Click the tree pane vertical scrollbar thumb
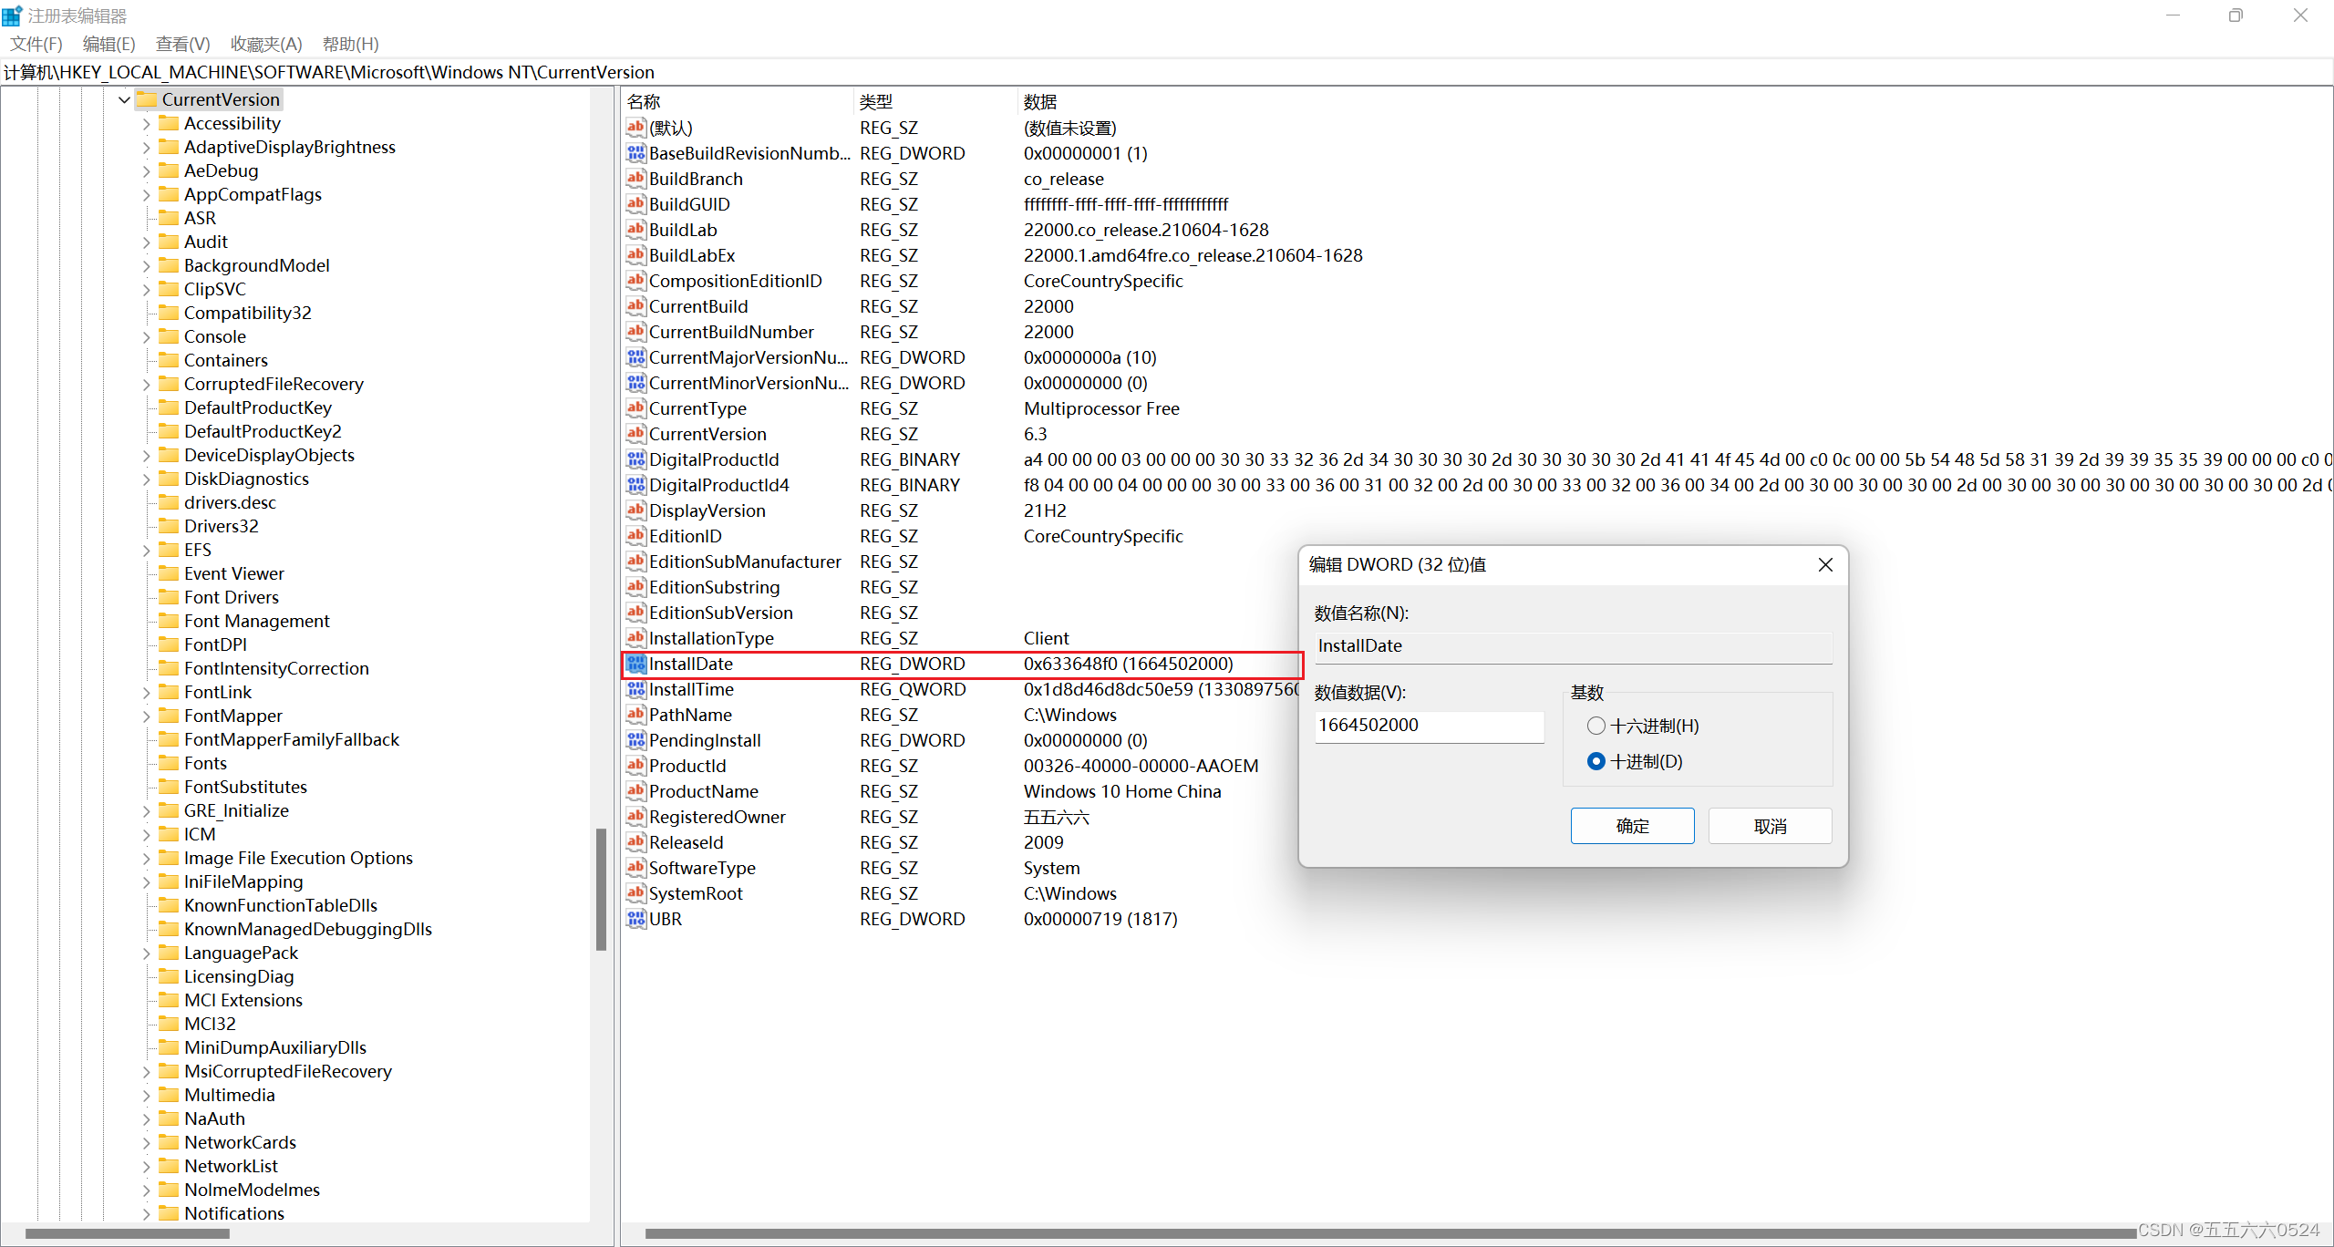The width and height of the screenshot is (2334, 1247). point(601,889)
